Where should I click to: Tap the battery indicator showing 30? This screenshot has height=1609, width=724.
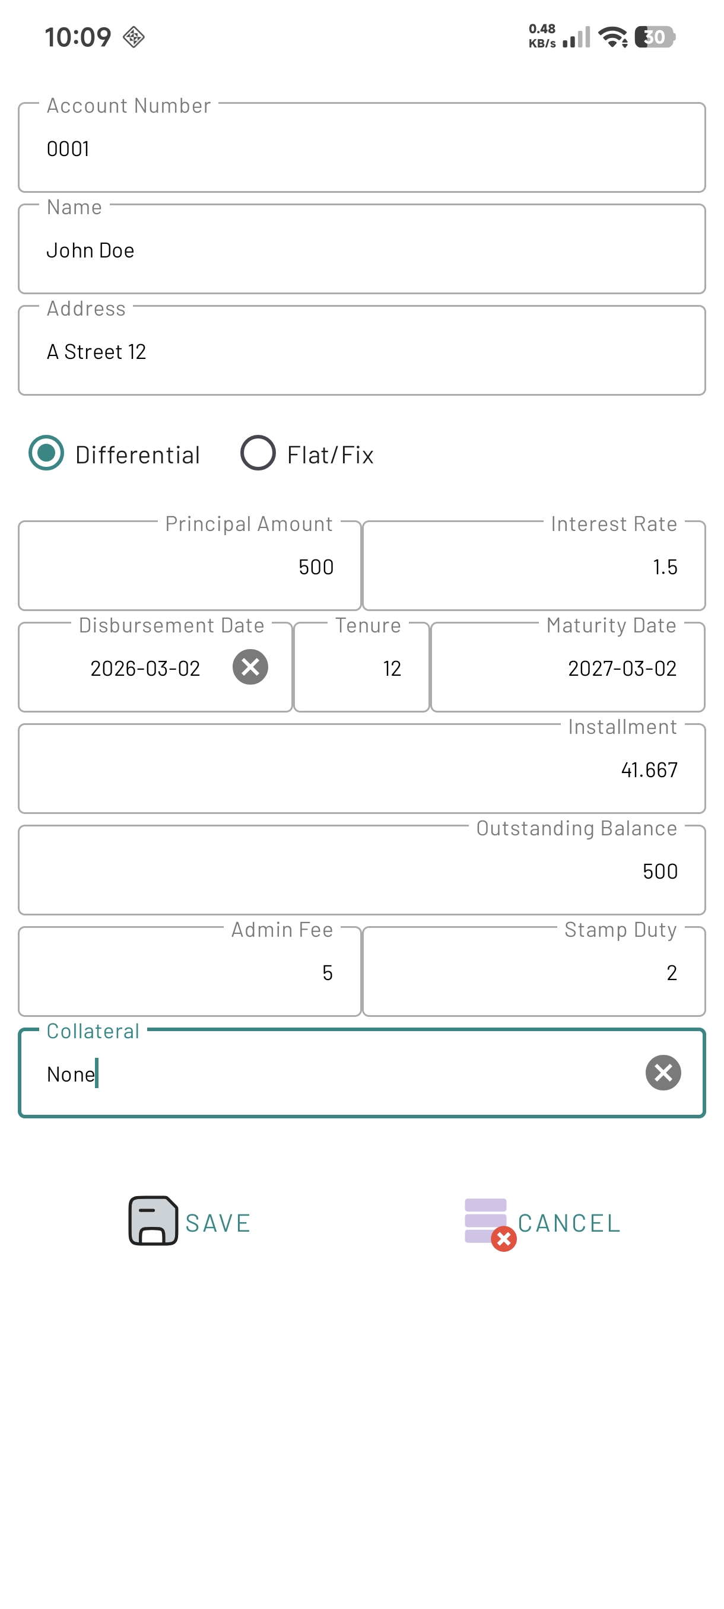tap(655, 37)
